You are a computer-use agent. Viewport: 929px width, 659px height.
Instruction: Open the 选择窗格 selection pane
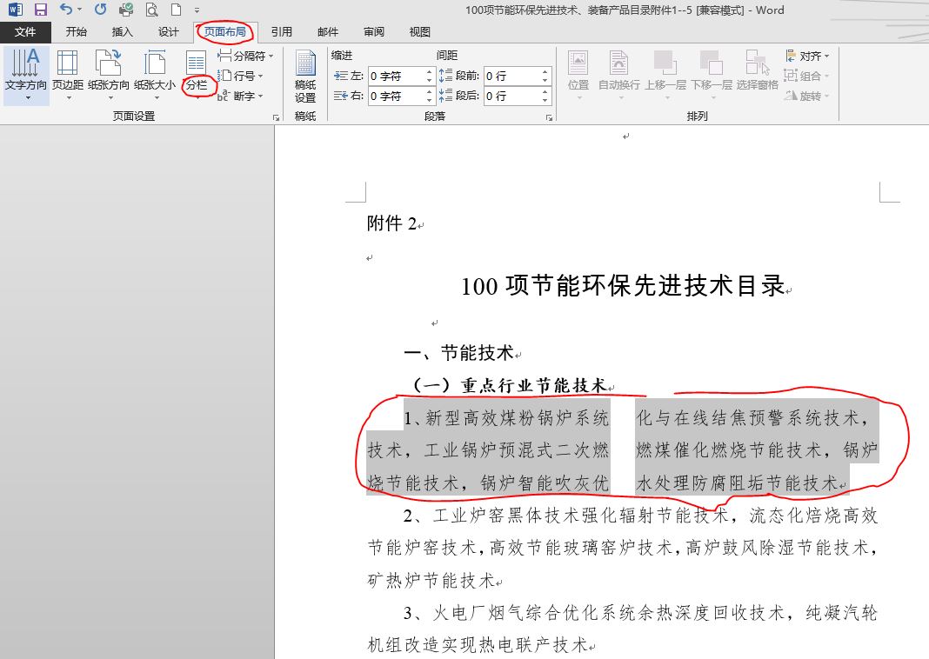[758, 75]
